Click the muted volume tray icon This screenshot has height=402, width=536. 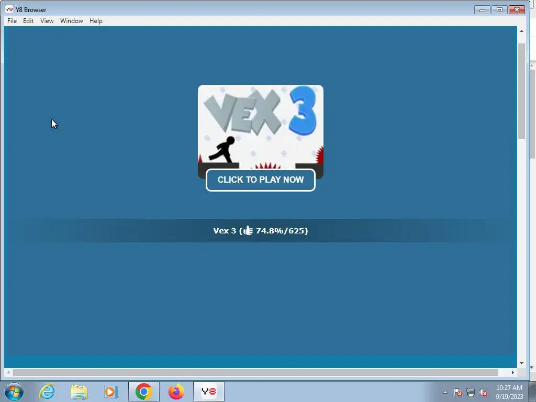483,392
